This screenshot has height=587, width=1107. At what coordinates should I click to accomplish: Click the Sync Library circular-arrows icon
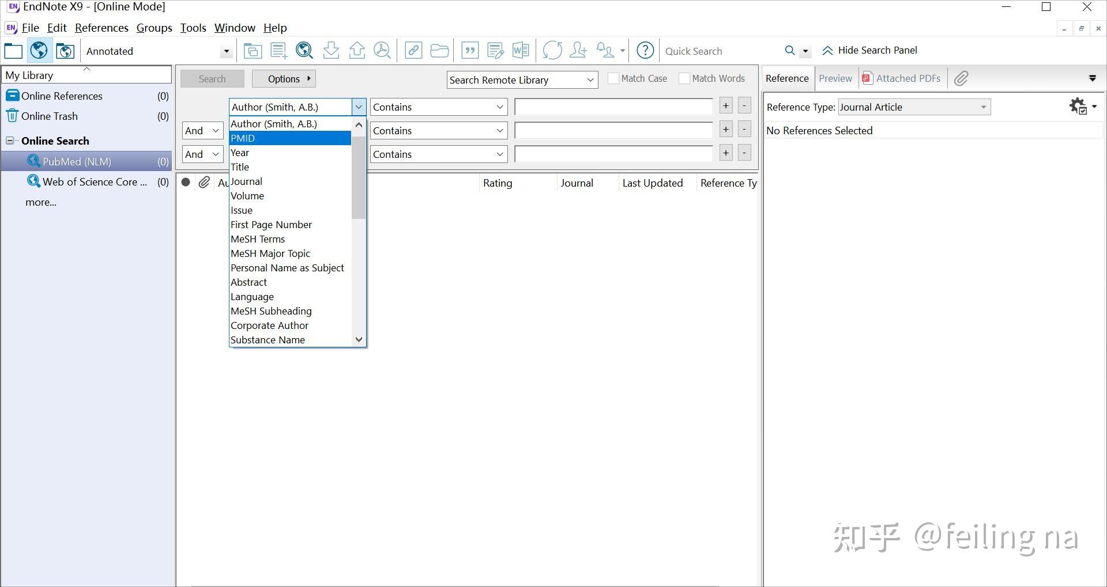(x=552, y=51)
